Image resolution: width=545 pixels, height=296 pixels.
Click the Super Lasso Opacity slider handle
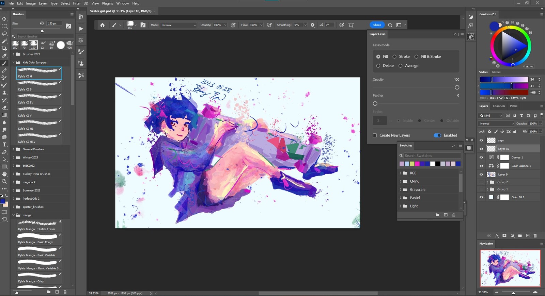457,87
